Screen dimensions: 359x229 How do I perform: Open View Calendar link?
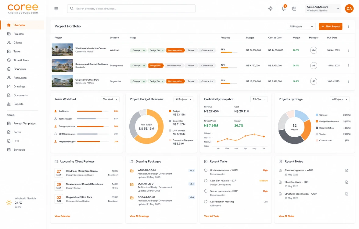(62, 216)
